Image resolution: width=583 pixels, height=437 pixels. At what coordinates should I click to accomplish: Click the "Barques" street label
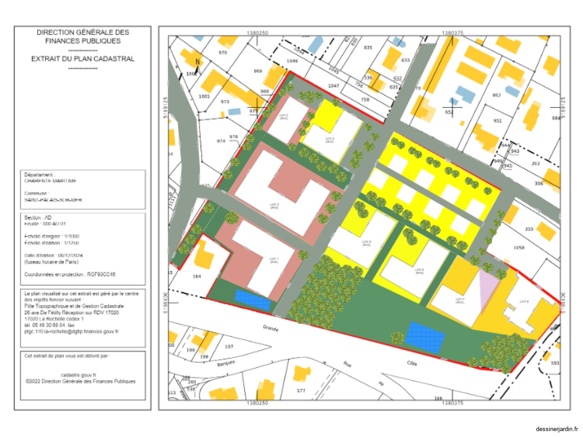226,364
